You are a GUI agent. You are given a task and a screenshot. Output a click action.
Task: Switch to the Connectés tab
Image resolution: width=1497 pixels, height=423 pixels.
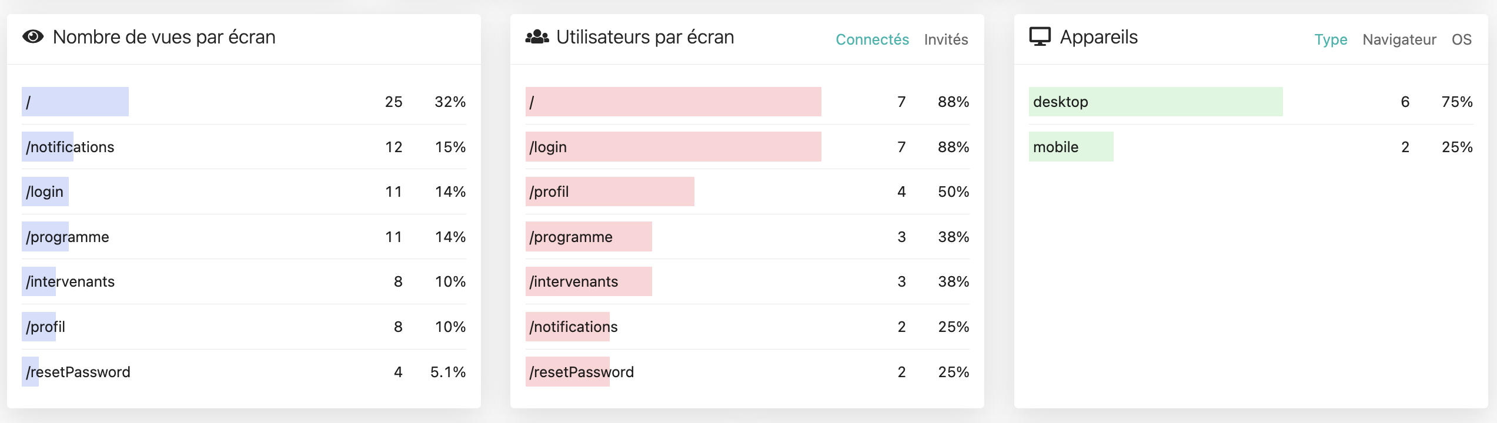coord(872,39)
